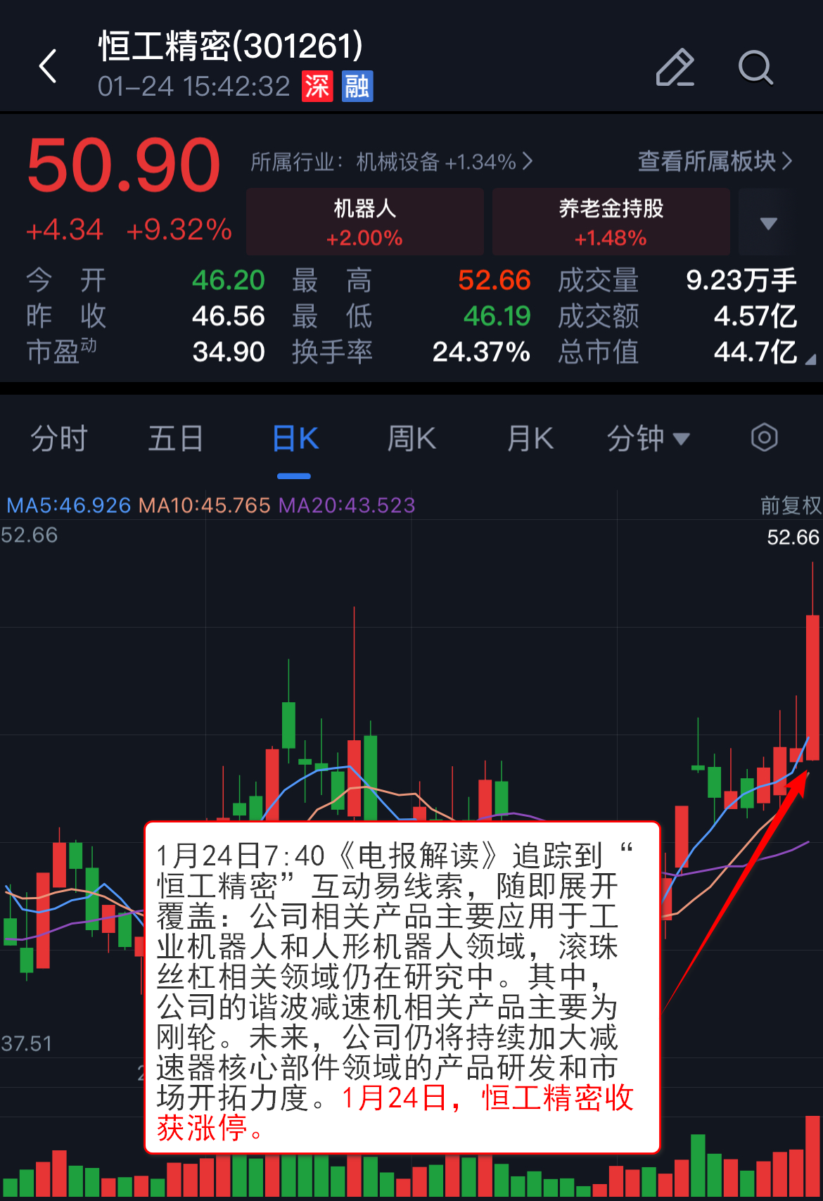Viewport: 823px width, 1201px height.
Task: Select the 日K daily chart tab
Action: pos(295,438)
